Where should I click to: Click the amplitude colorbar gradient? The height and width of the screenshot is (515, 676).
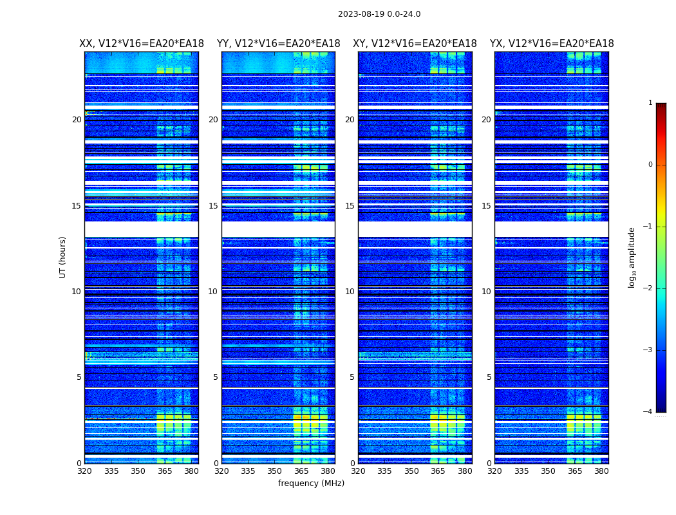pos(661,257)
